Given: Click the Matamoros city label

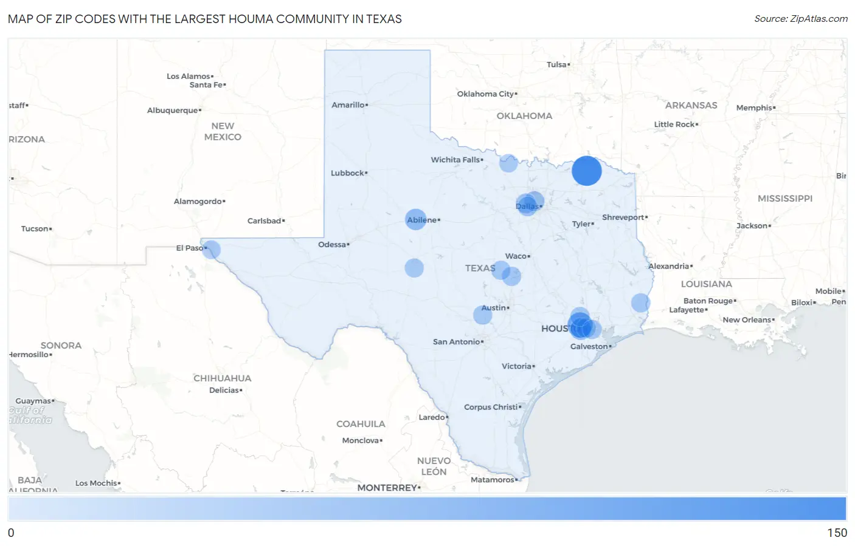Looking at the screenshot, I should click(493, 480).
